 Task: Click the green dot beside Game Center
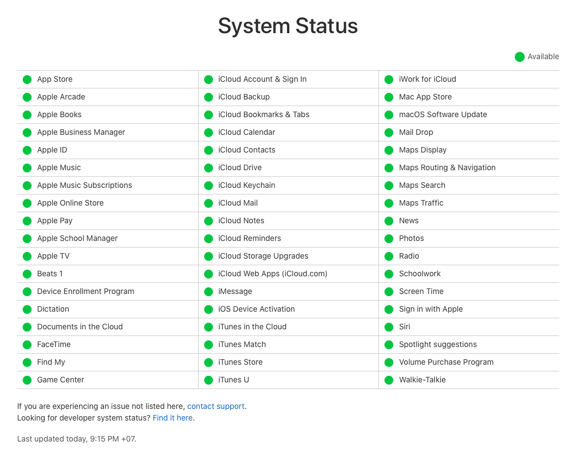(27, 380)
